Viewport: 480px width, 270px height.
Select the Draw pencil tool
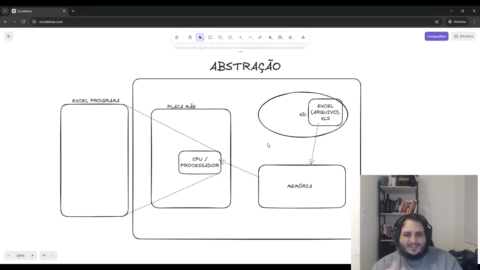[260, 37]
